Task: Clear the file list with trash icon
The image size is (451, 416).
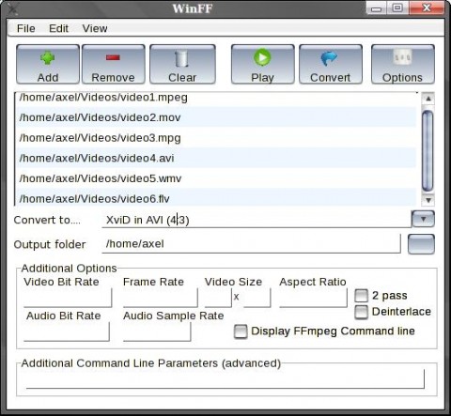Action: coord(182,58)
